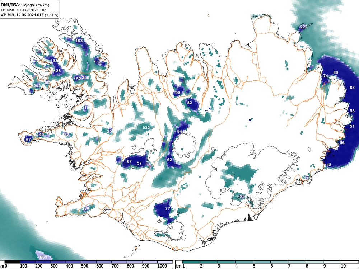Click the 82 visibility value
Viewport: 359px width, 269px height.
point(190,103)
